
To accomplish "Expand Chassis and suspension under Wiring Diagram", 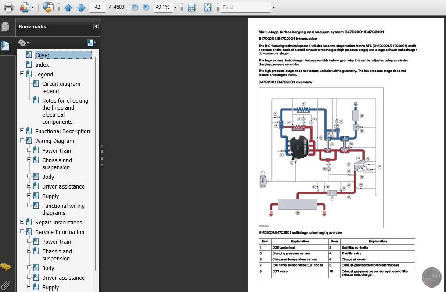I will [x=29, y=160].
